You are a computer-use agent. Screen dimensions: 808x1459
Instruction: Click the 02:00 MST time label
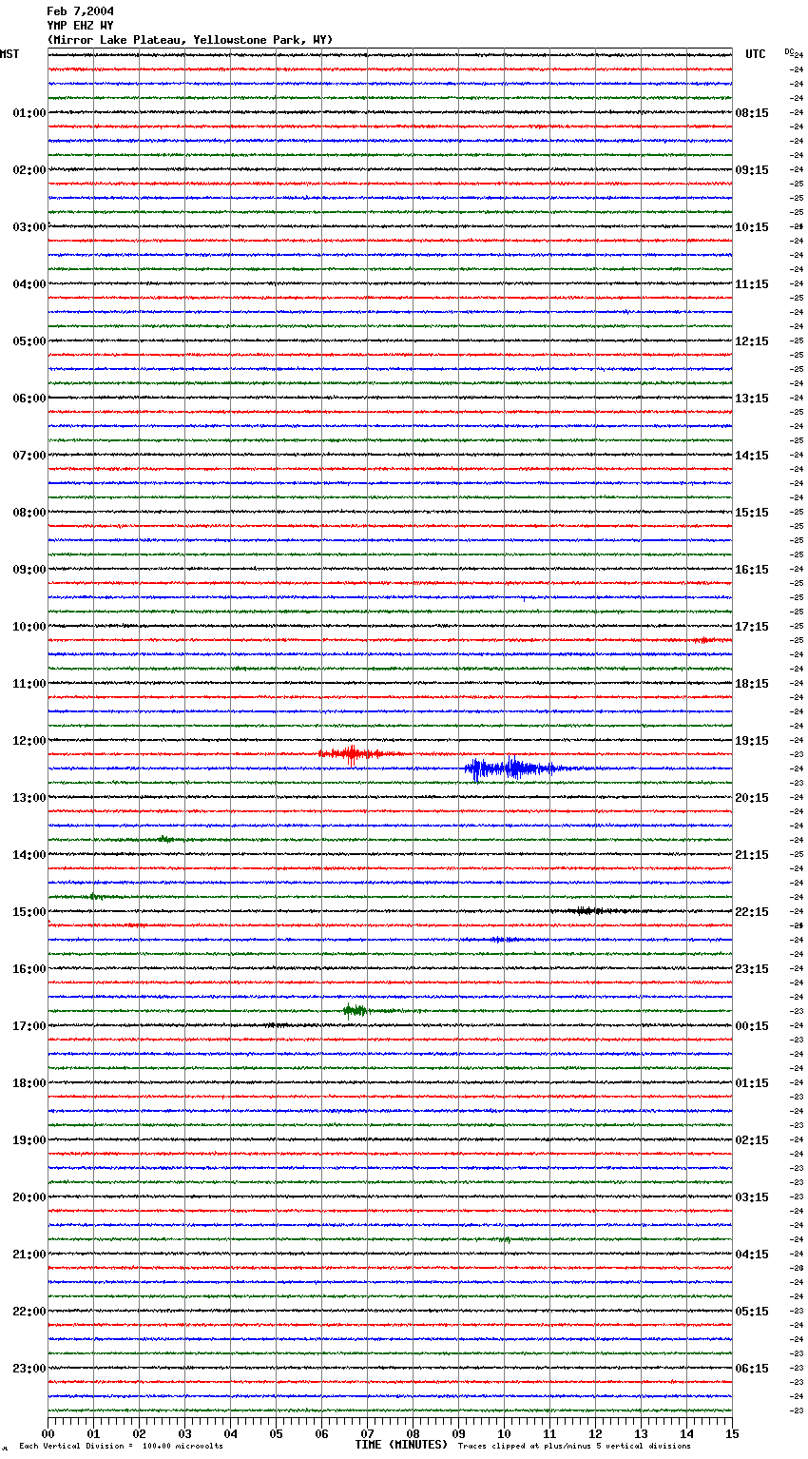point(29,170)
